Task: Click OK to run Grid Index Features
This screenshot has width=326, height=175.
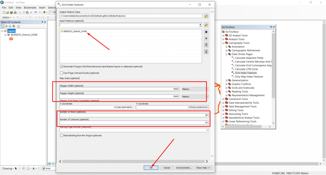Action: [151, 168]
